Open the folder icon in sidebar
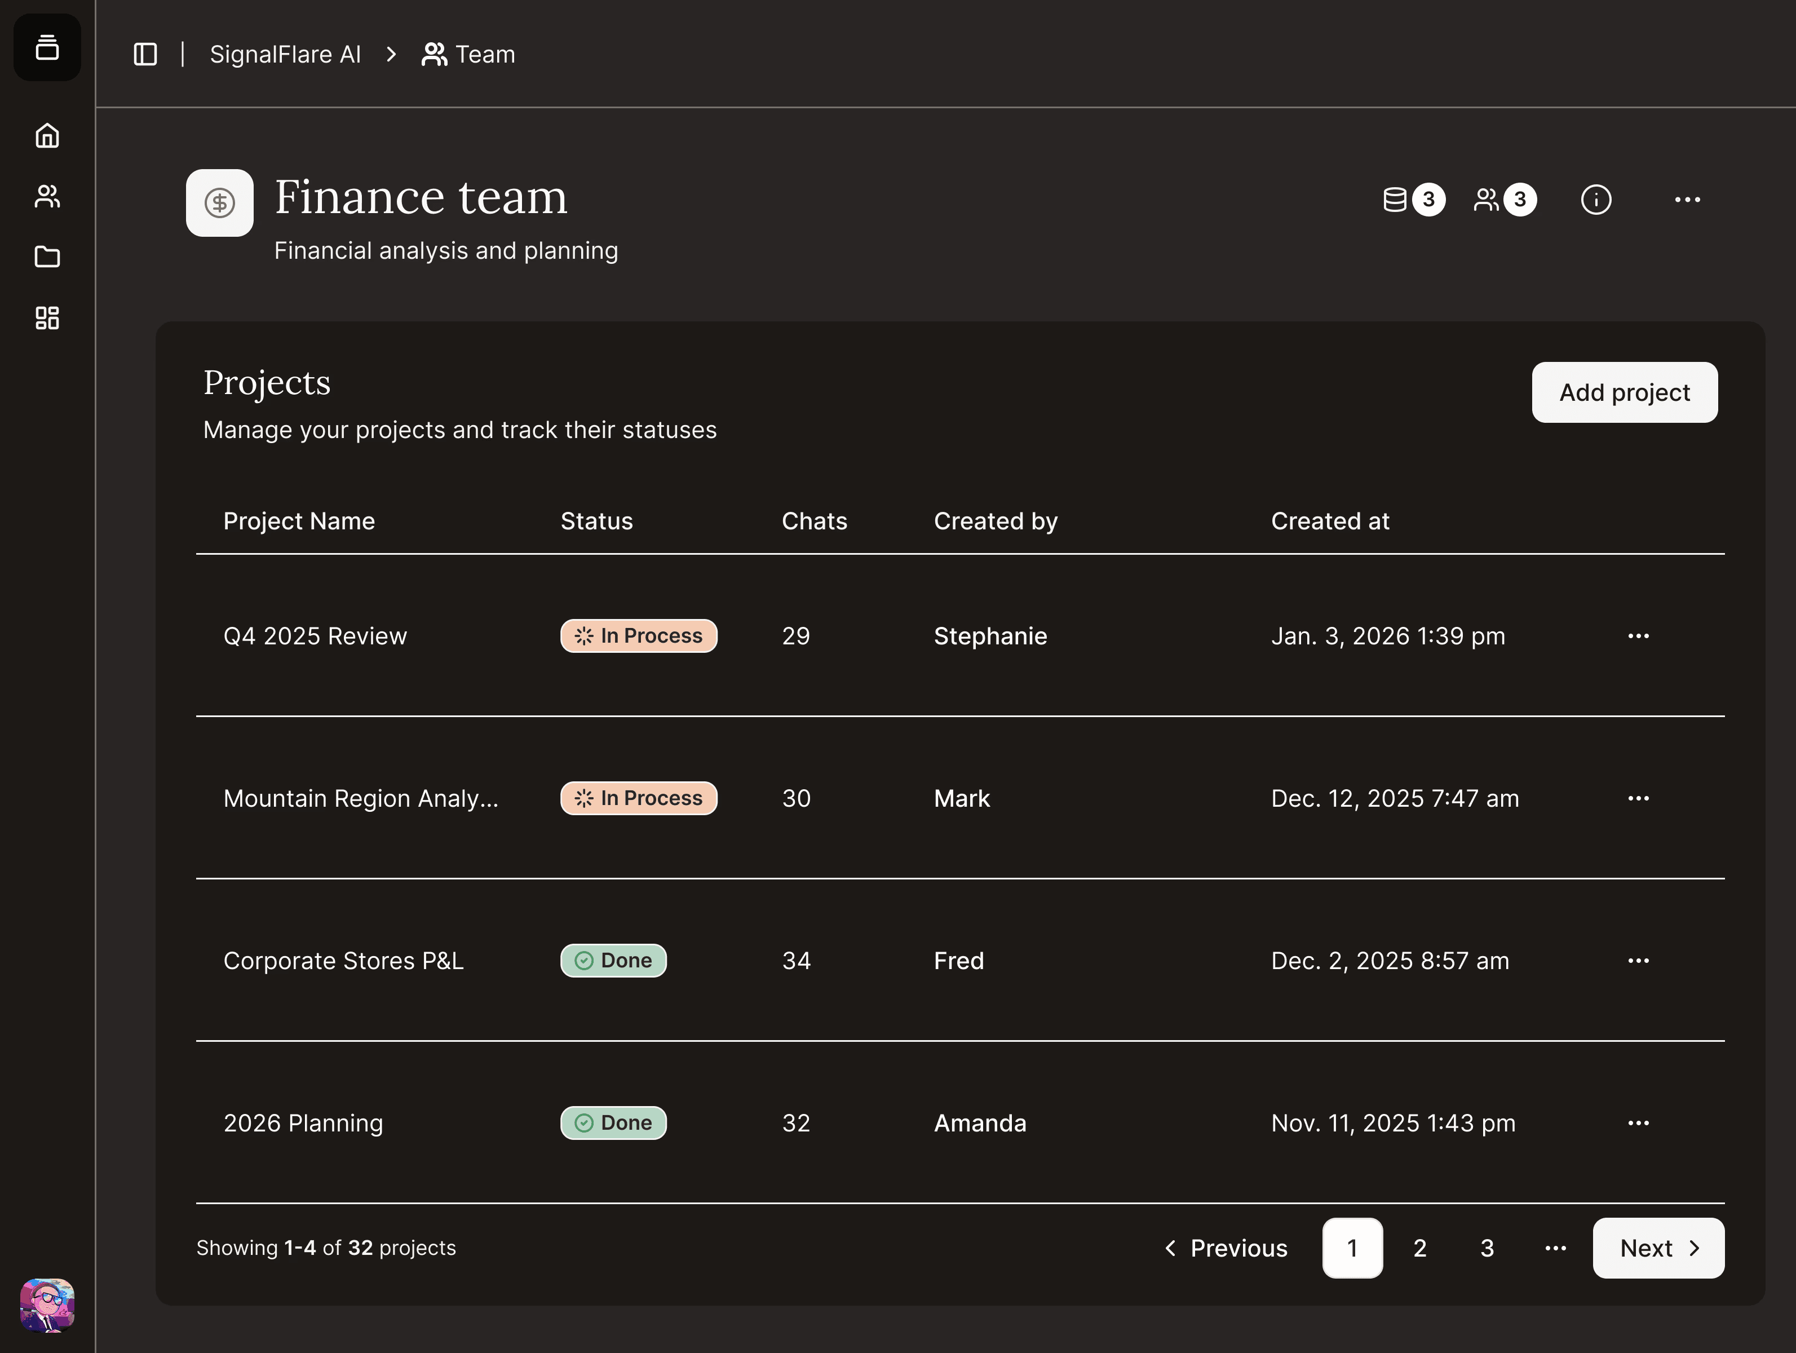Screen dimensions: 1796x1353 click(x=47, y=258)
